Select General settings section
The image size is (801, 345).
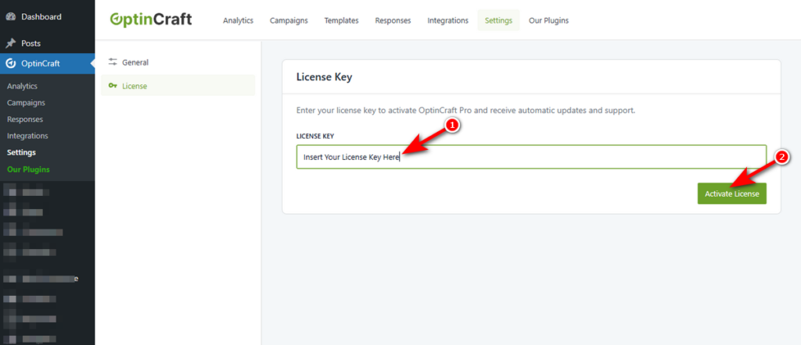(x=178, y=62)
